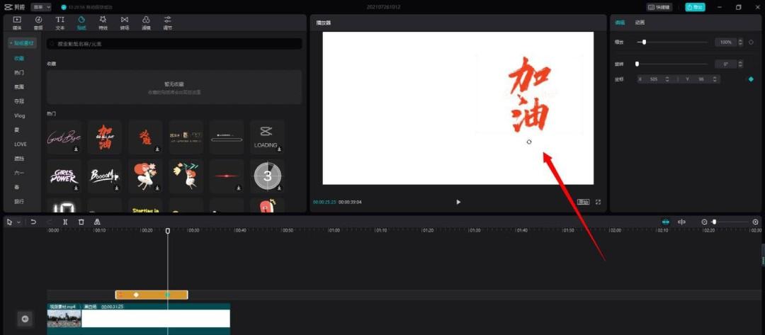Select the Vlog sticker category
The height and width of the screenshot is (335, 765).
tap(20, 115)
